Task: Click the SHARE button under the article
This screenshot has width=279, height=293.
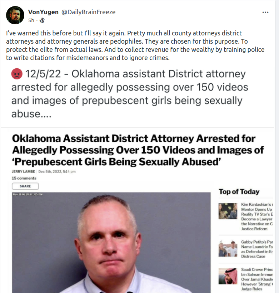Action: (x=25, y=186)
